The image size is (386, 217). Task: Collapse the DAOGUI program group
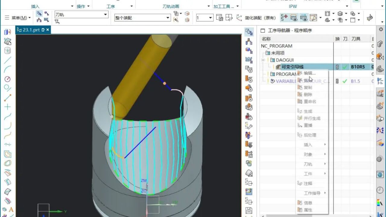(x=263, y=60)
